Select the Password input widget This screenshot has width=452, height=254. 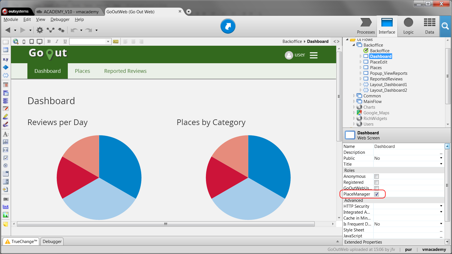6,150
